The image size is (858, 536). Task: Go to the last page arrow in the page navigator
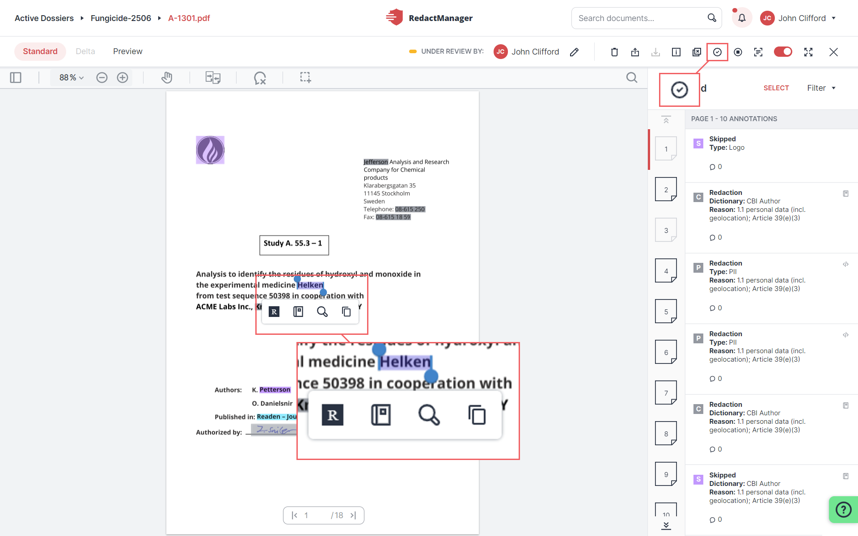353,515
